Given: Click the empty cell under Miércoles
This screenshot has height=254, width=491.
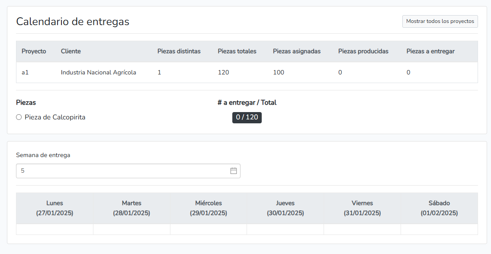Looking at the screenshot, I should click(x=209, y=229).
